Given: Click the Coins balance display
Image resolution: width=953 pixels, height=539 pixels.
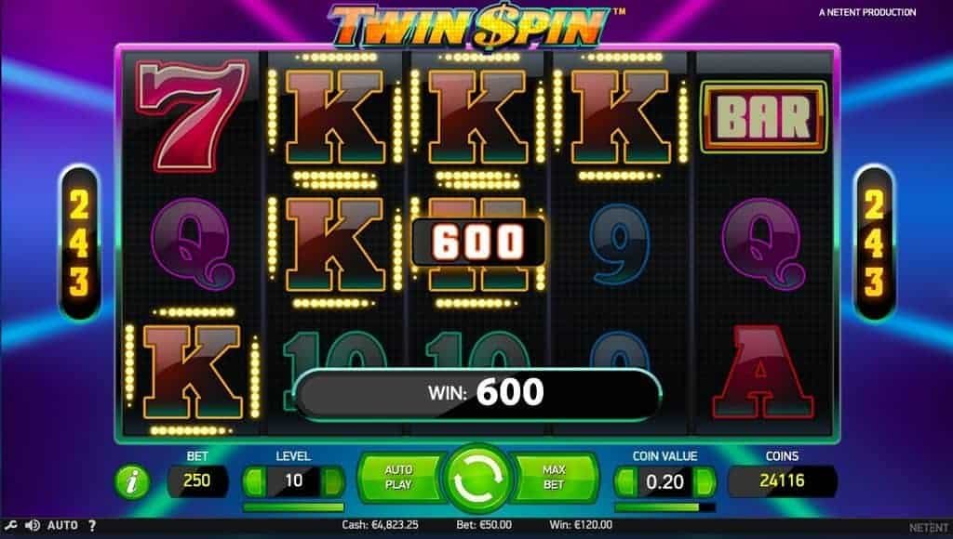Looking at the screenshot, I should click(782, 481).
